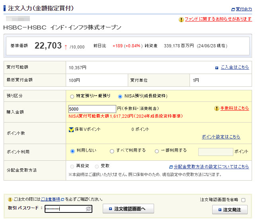Click the 保有Vポイント logo icon
This screenshot has height=222, width=256.
(x=71, y=129)
